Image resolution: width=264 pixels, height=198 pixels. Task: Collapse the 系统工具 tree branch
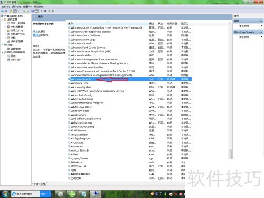point(3,20)
